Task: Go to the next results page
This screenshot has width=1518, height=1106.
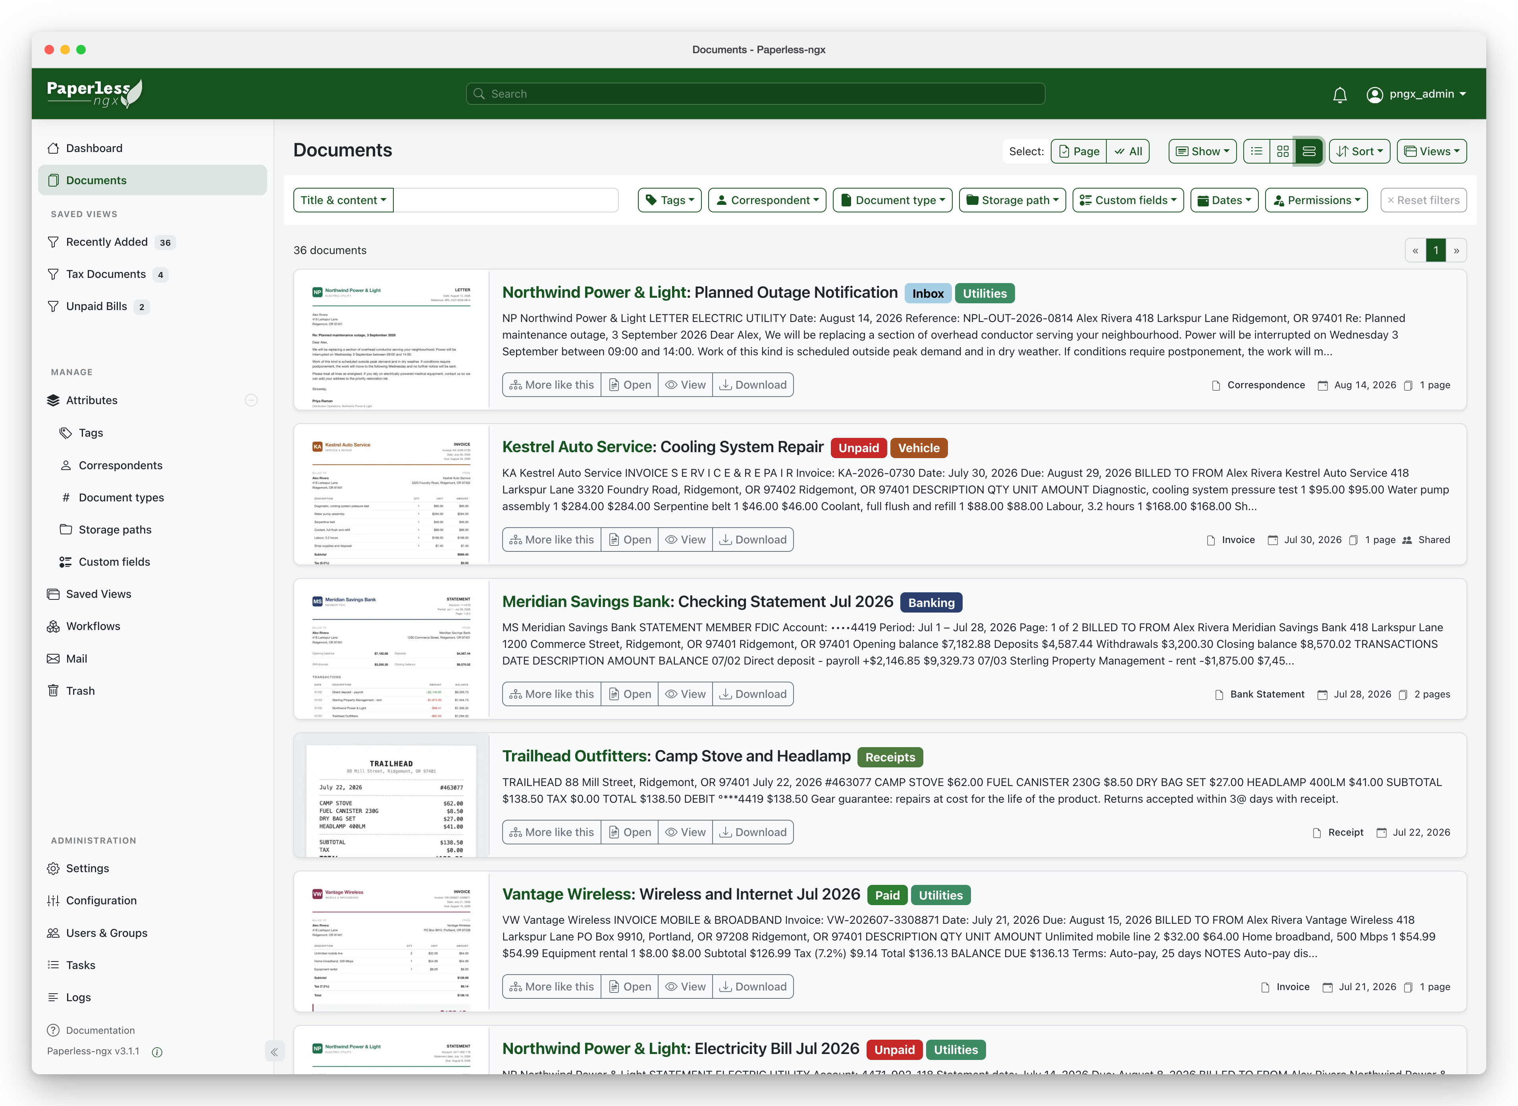Action: (x=1456, y=250)
